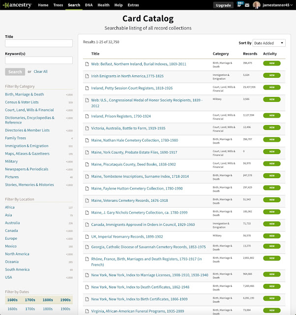Open Ireland, Prison Registers, 1790-1924 collection
Image resolution: width=296 pixels, height=315 pixels.
pyautogui.click(x=121, y=116)
